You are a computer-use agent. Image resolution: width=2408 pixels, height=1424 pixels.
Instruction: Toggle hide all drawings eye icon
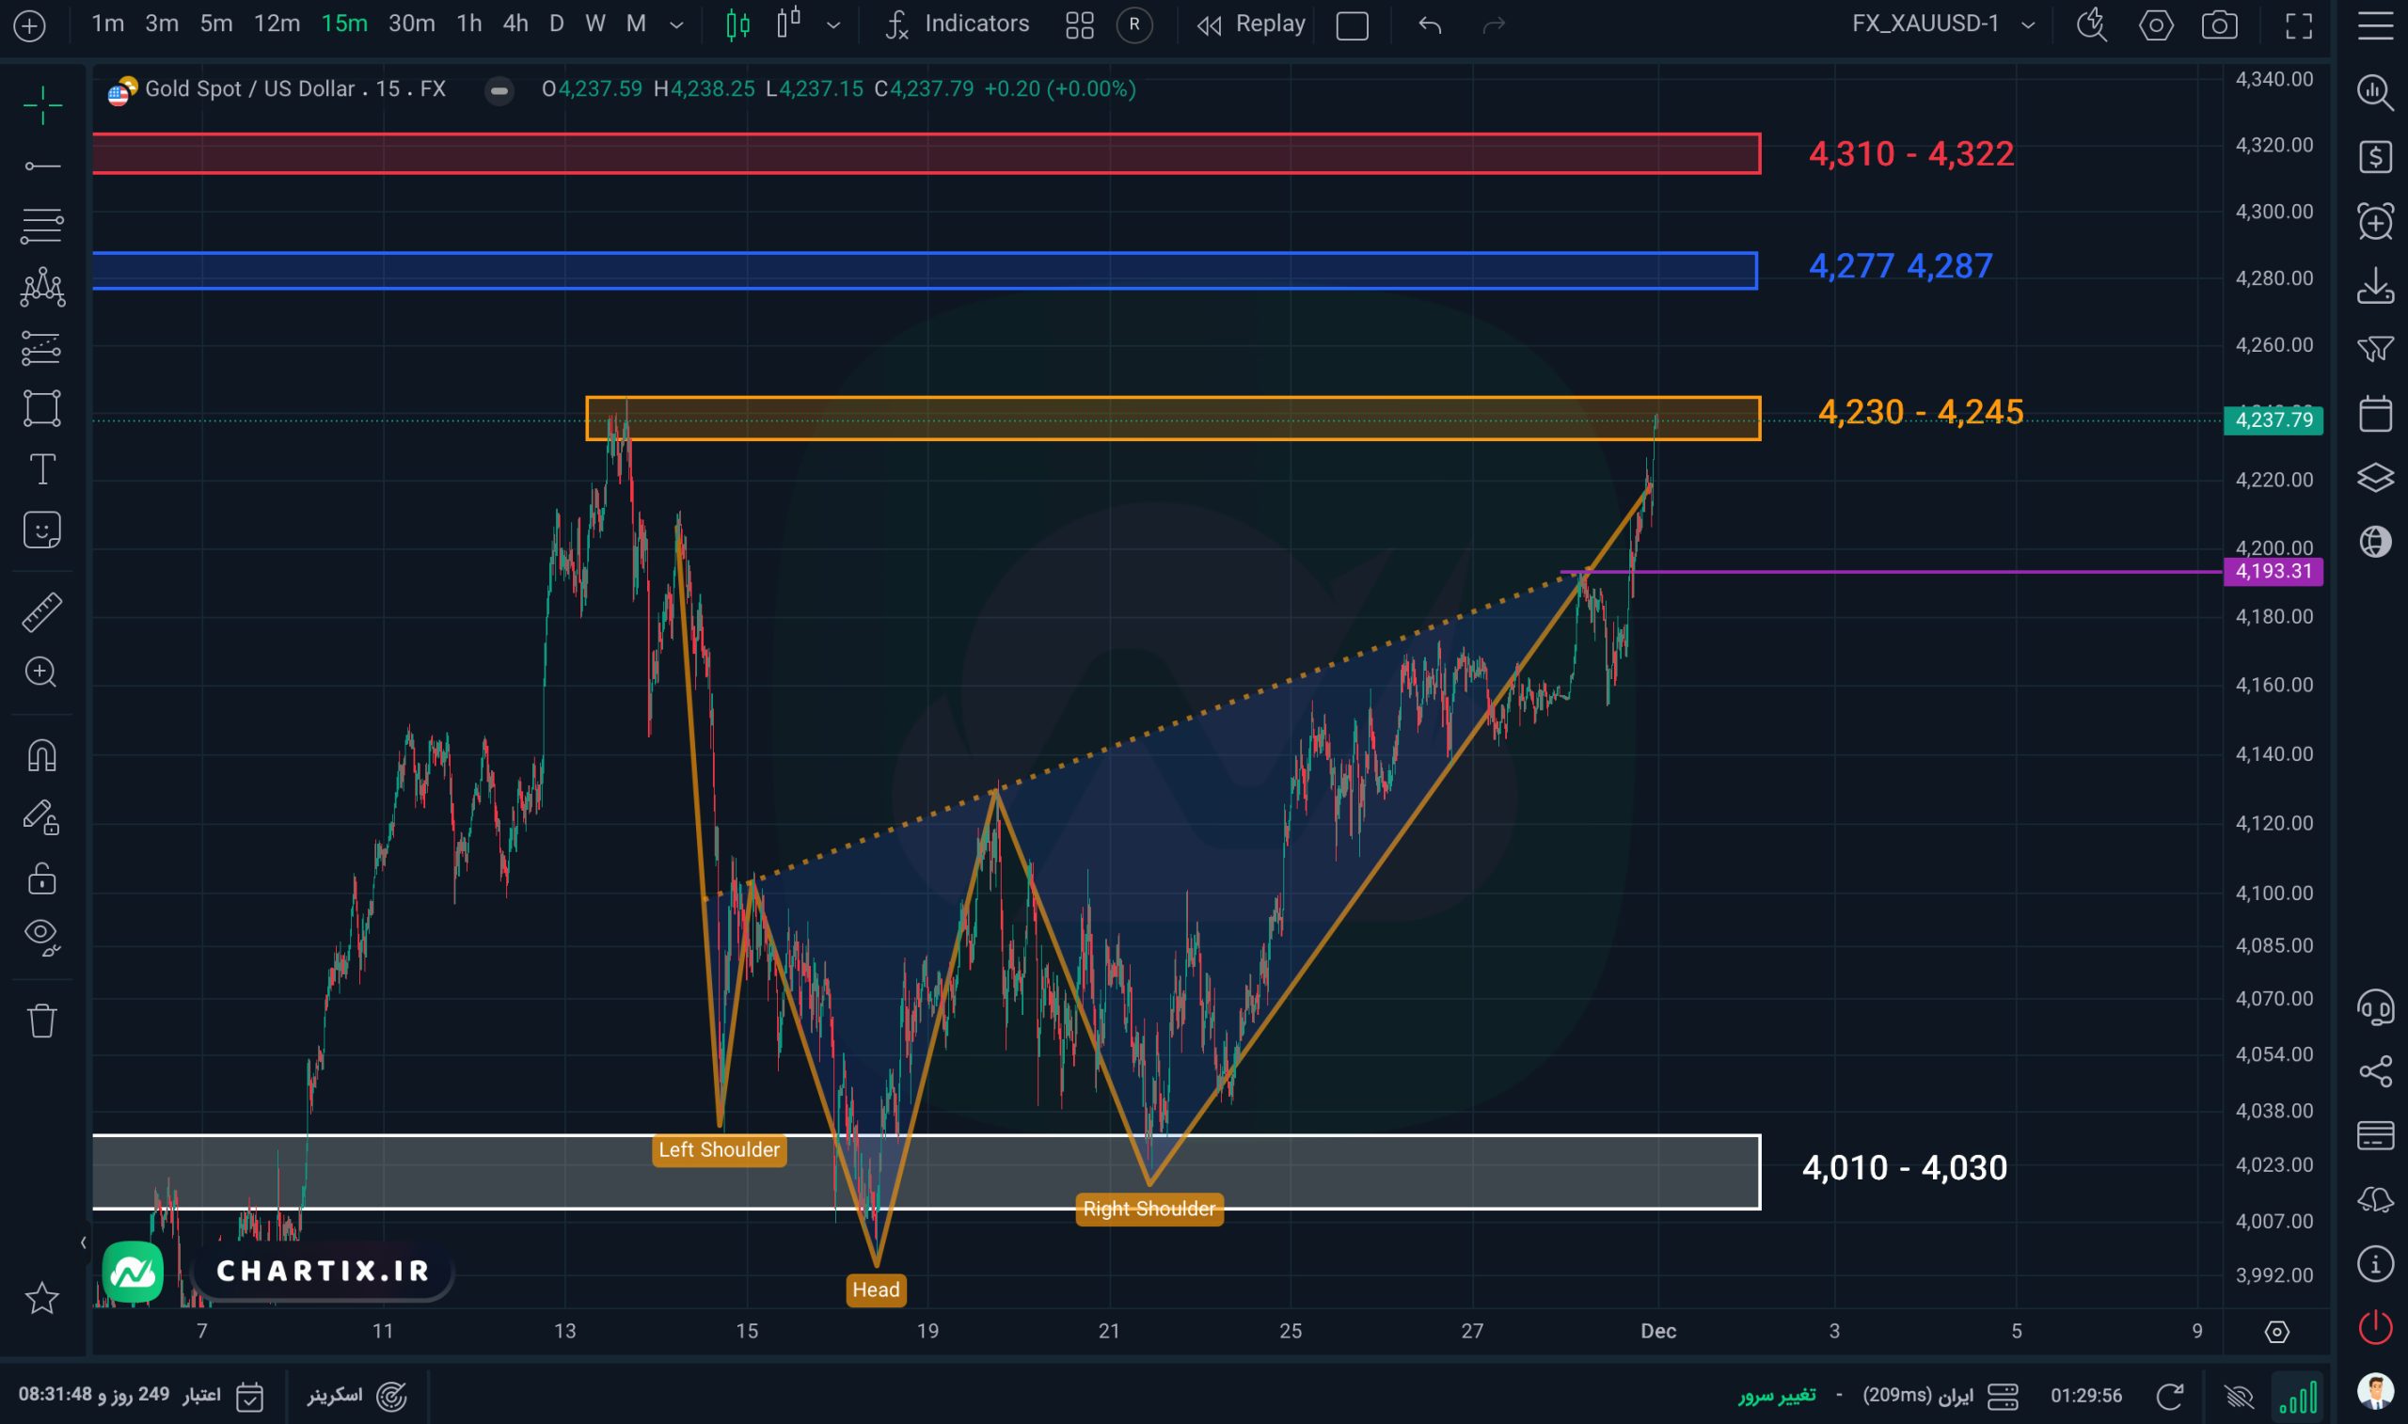pyautogui.click(x=42, y=936)
